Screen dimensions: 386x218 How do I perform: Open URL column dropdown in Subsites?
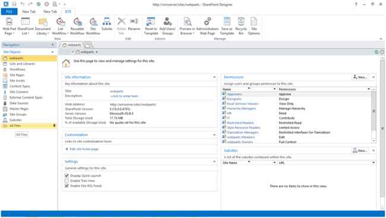(x=374, y=163)
